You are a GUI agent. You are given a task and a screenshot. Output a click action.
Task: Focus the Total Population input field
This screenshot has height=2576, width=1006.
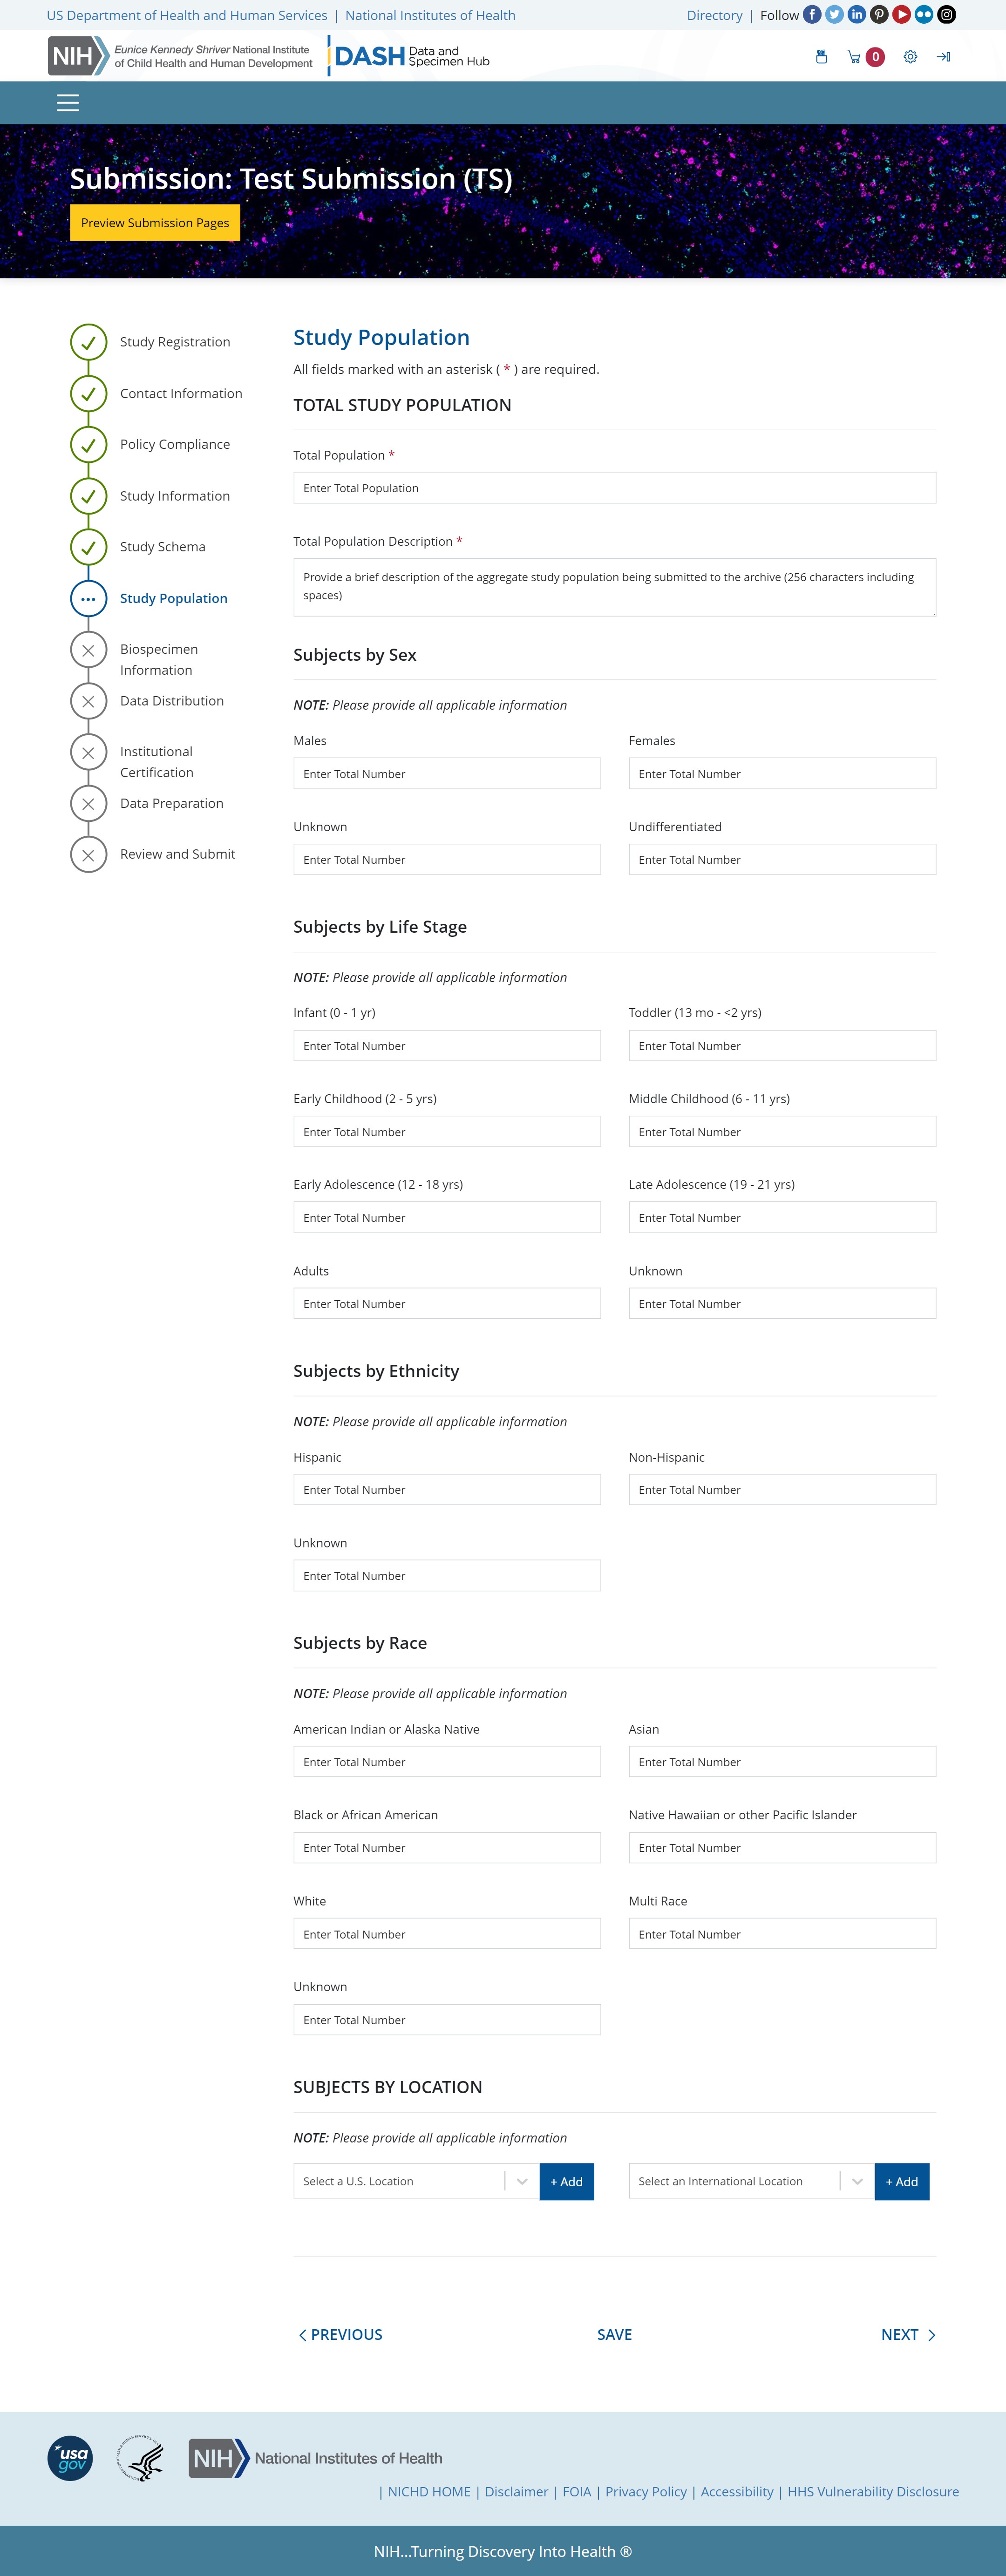[x=614, y=488]
